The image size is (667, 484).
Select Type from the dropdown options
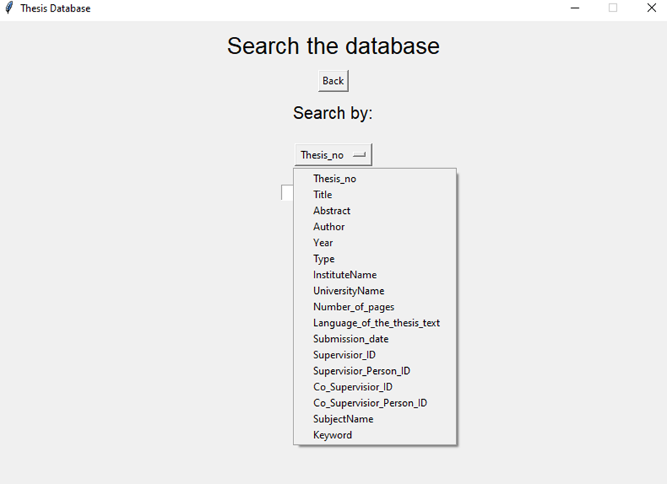323,258
